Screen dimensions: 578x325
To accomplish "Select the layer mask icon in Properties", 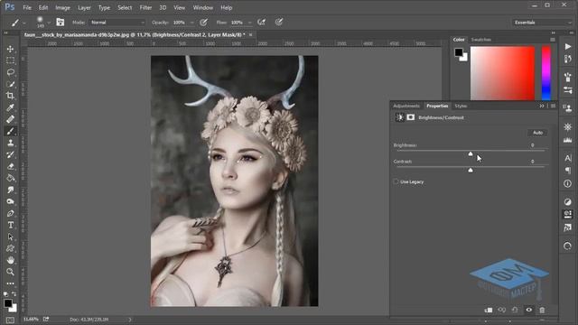I will (x=411, y=117).
